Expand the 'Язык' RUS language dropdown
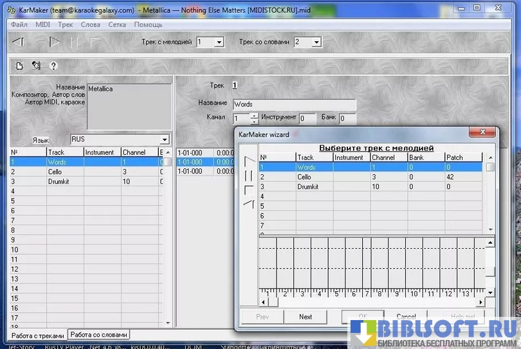Viewport: 521px width, 349px height. click(x=165, y=139)
